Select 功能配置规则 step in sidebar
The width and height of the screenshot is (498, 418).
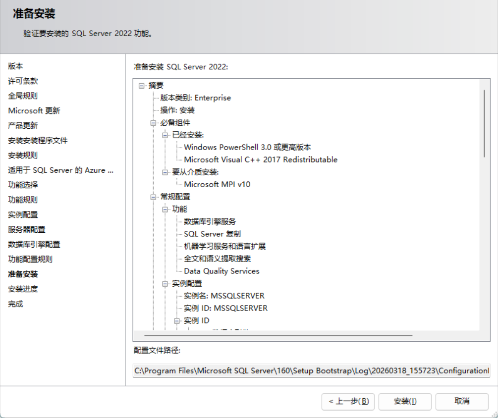click(x=30, y=260)
